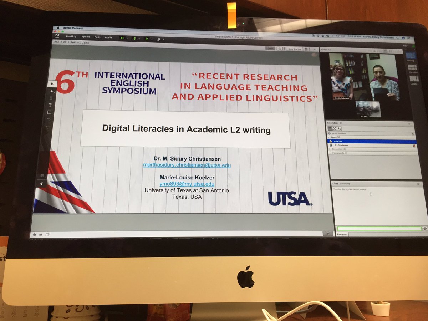Image resolution: width=428 pixels, height=321 pixels.
Task: Click the CIEX IMA video feed
Action: coord(368,109)
